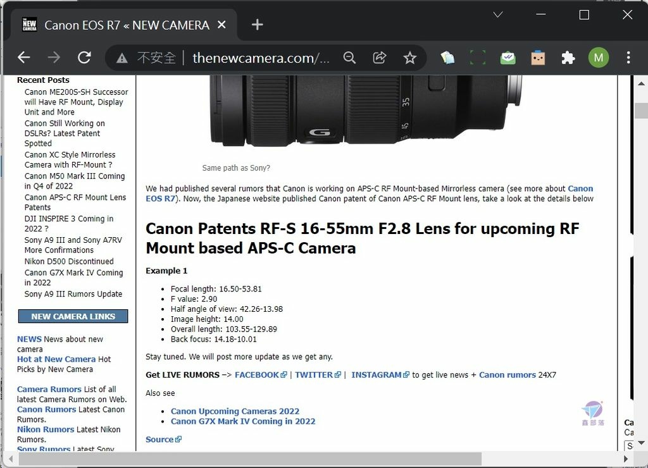Open the paper notes extension icon
The image size is (648, 468).
pos(447,58)
